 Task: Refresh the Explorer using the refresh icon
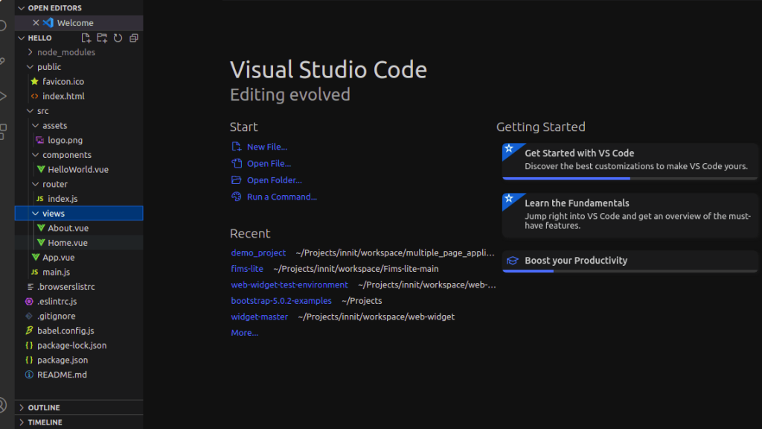pos(118,38)
